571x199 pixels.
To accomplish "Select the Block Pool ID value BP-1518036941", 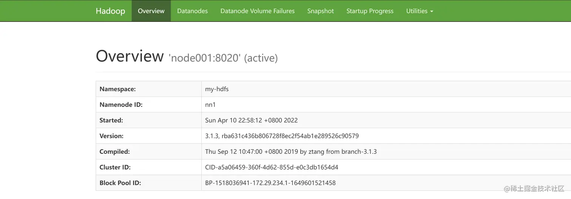I will tap(270, 183).
